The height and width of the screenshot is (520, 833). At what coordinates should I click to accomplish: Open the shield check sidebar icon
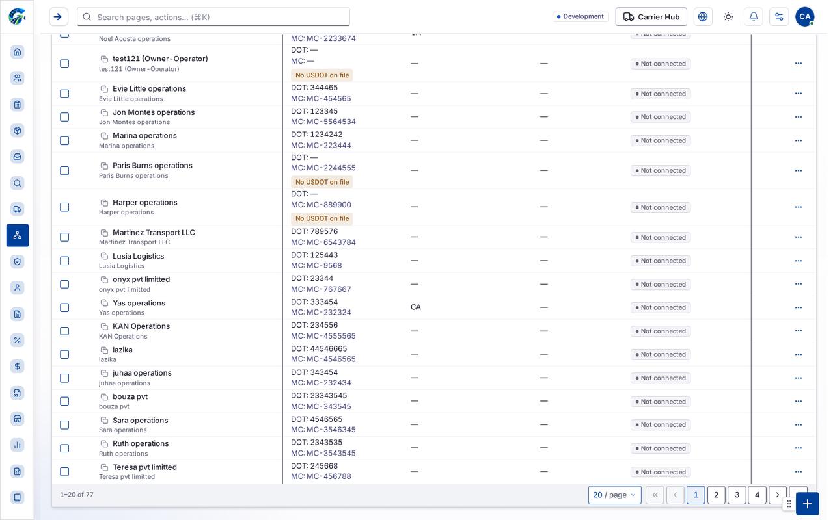[18, 261]
